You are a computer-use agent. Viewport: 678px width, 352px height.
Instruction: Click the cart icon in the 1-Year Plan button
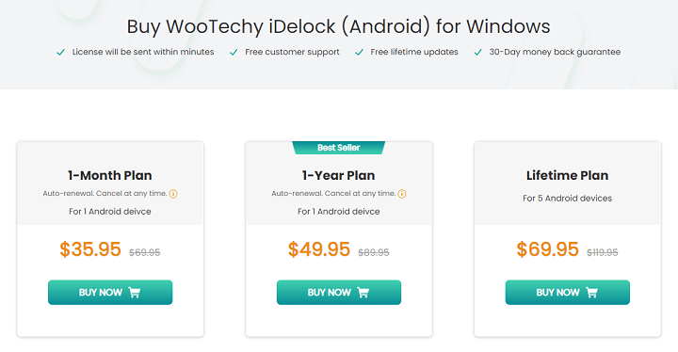click(x=363, y=293)
